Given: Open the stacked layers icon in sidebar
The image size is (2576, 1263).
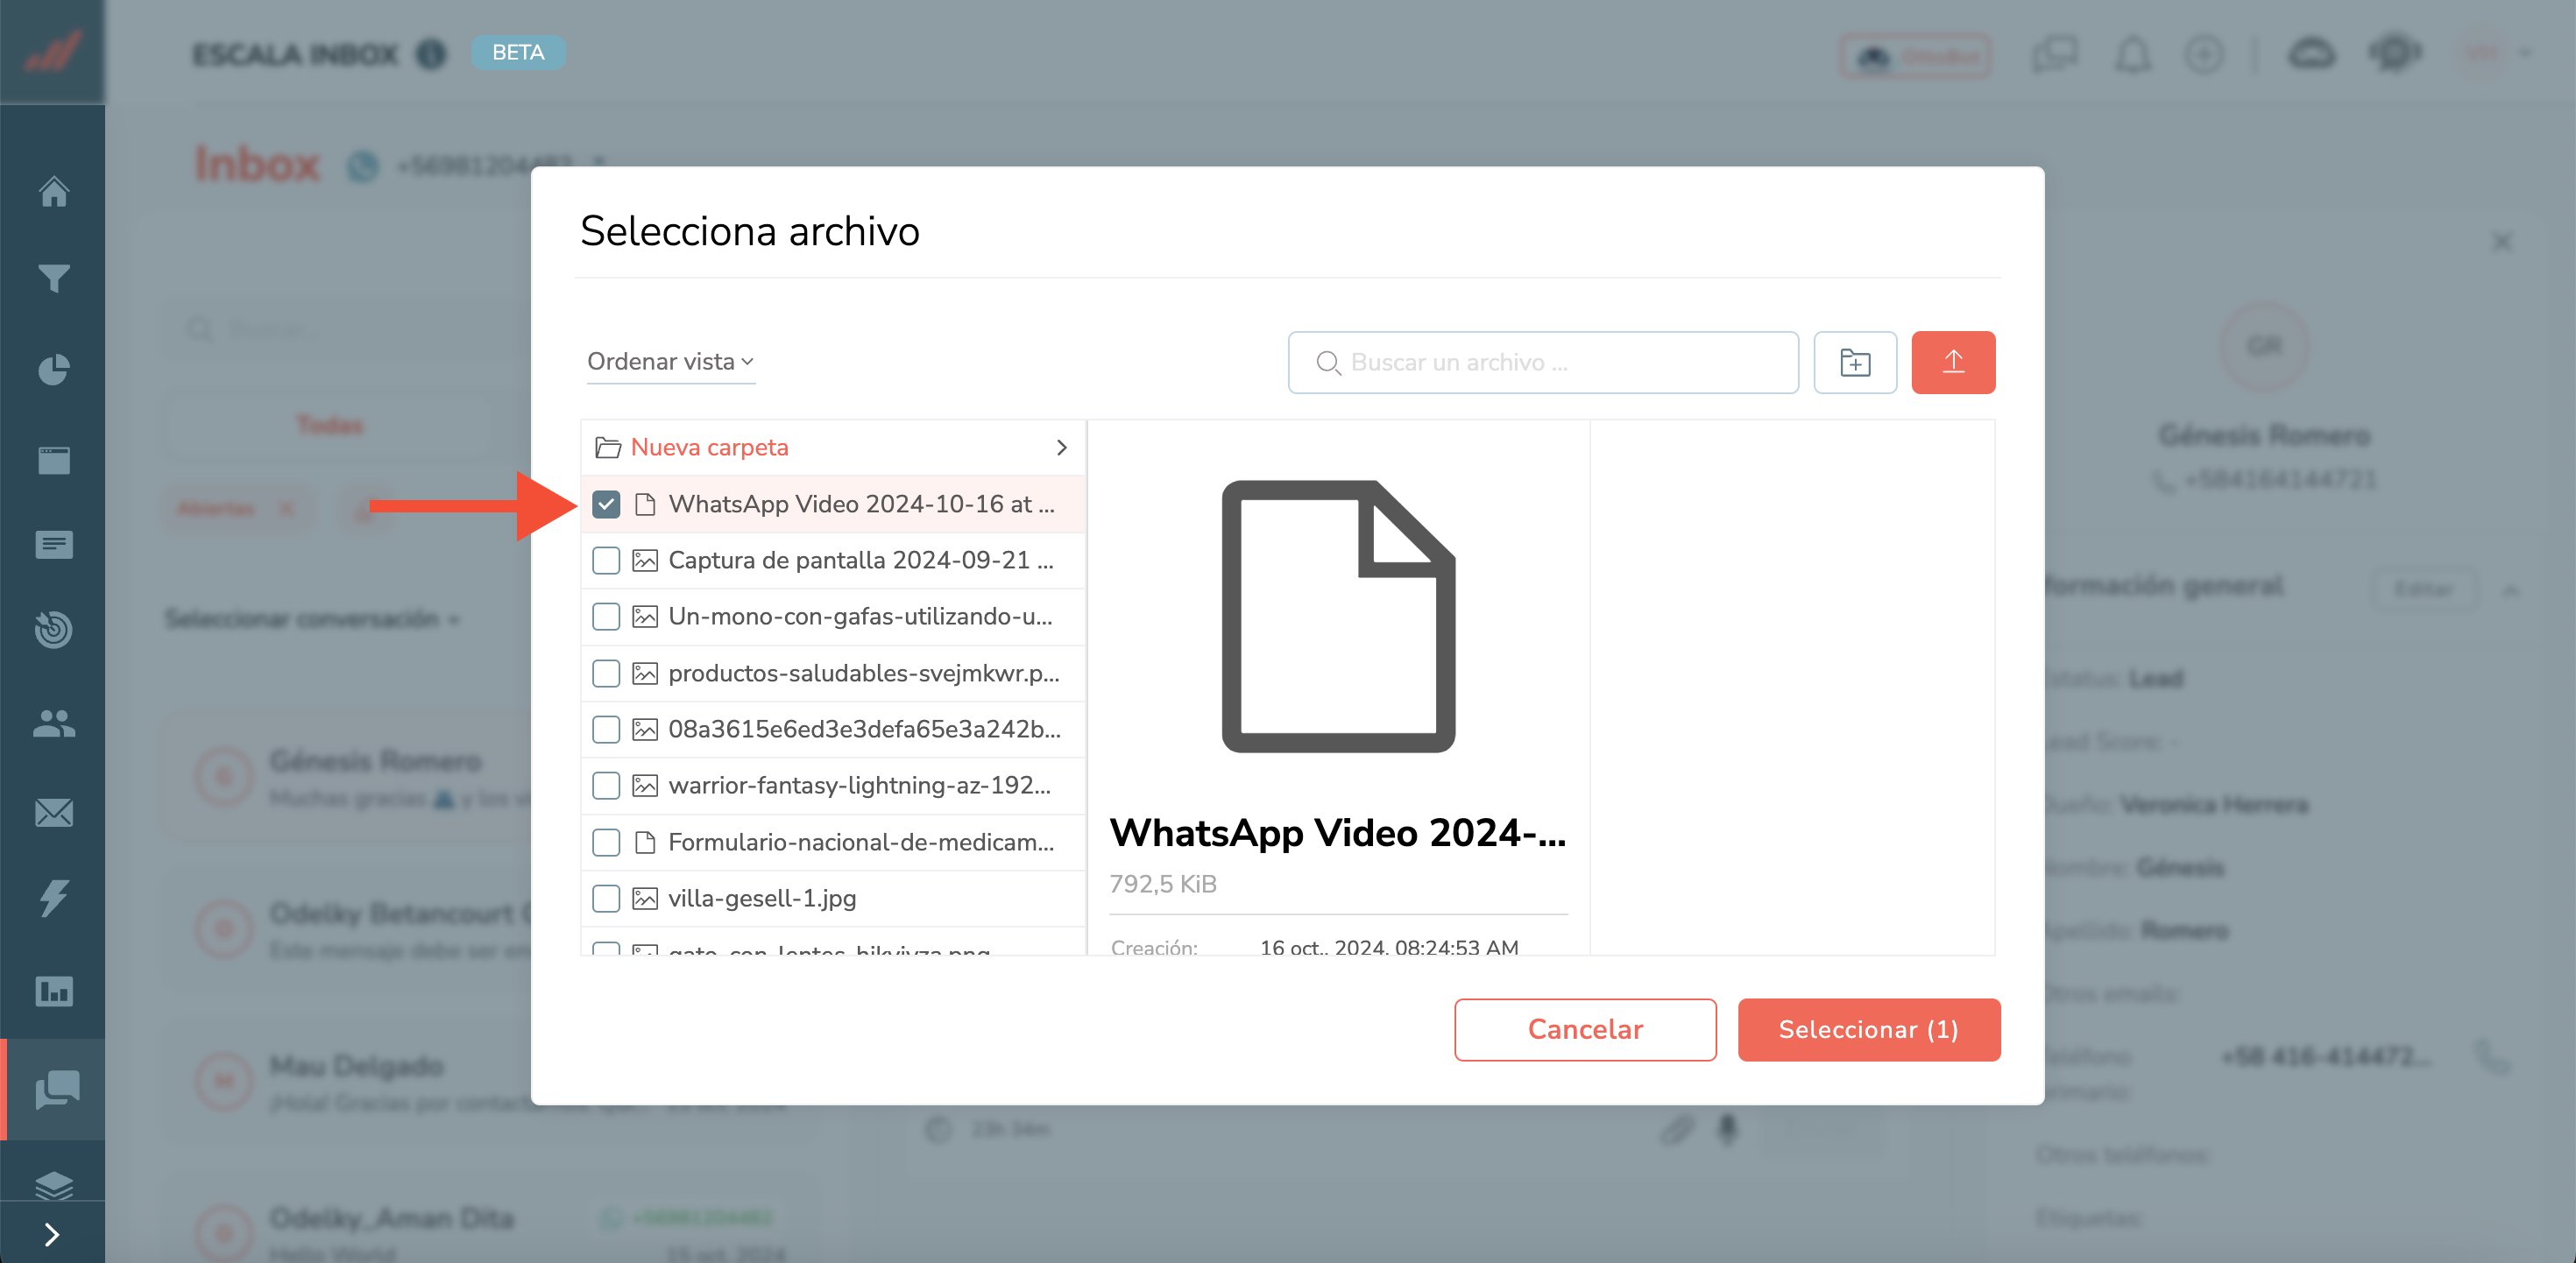Looking at the screenshot, I should coord(54,1185).
